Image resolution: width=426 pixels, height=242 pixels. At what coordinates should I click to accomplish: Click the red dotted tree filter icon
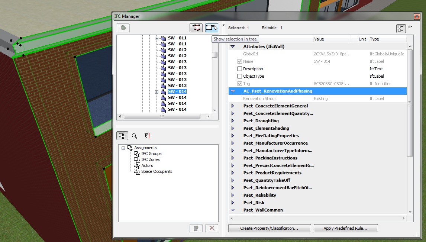tap(147, 135)
